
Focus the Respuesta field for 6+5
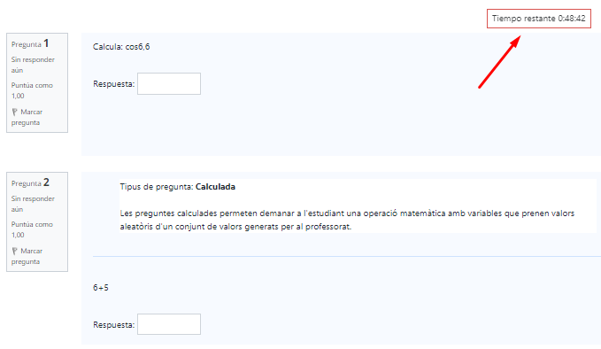tap(169, 324)
